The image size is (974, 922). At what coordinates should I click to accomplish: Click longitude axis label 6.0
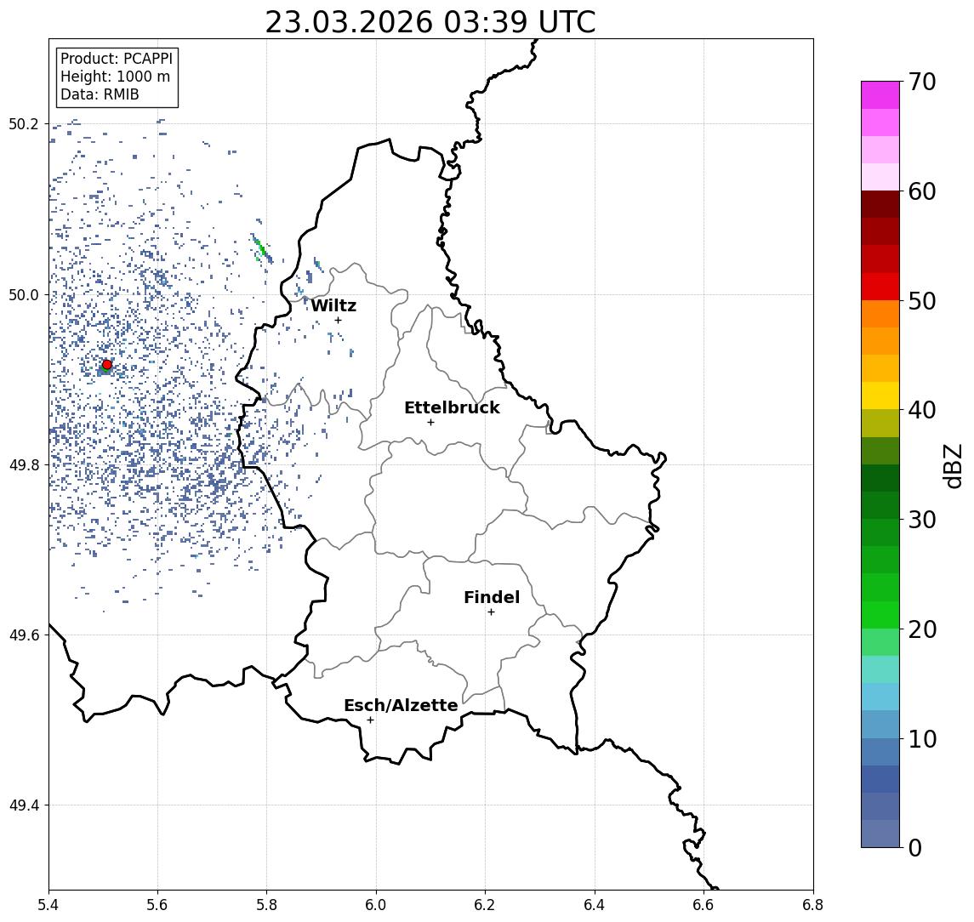click(376, 905)
